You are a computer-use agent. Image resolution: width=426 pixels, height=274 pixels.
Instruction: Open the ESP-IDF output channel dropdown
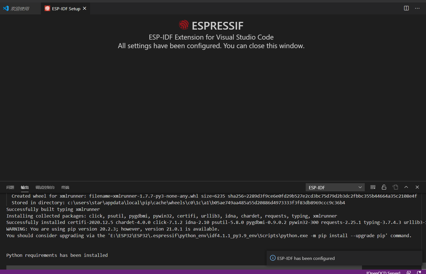335,187
